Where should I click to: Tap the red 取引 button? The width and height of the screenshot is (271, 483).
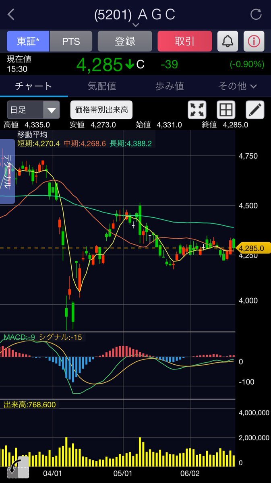(x=184, y=41)
